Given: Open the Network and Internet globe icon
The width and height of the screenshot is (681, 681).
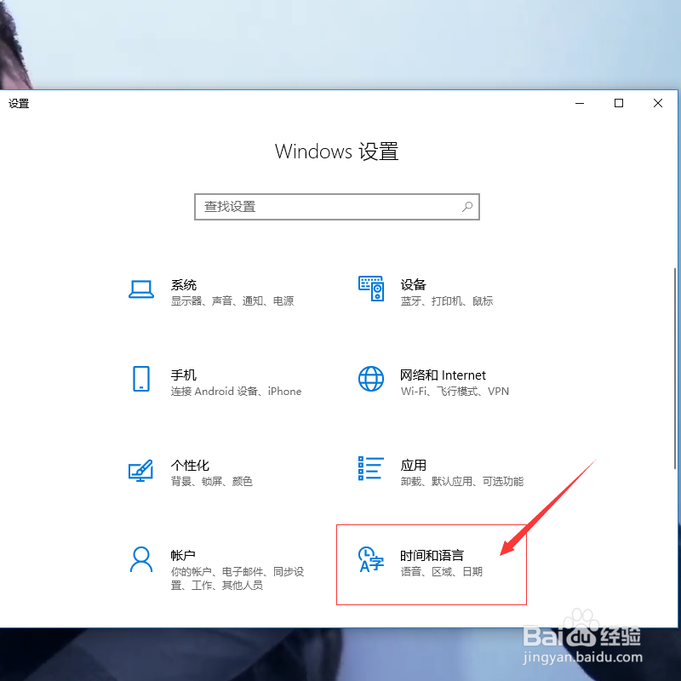Looking at the screenshot, I should click(371, 380).
